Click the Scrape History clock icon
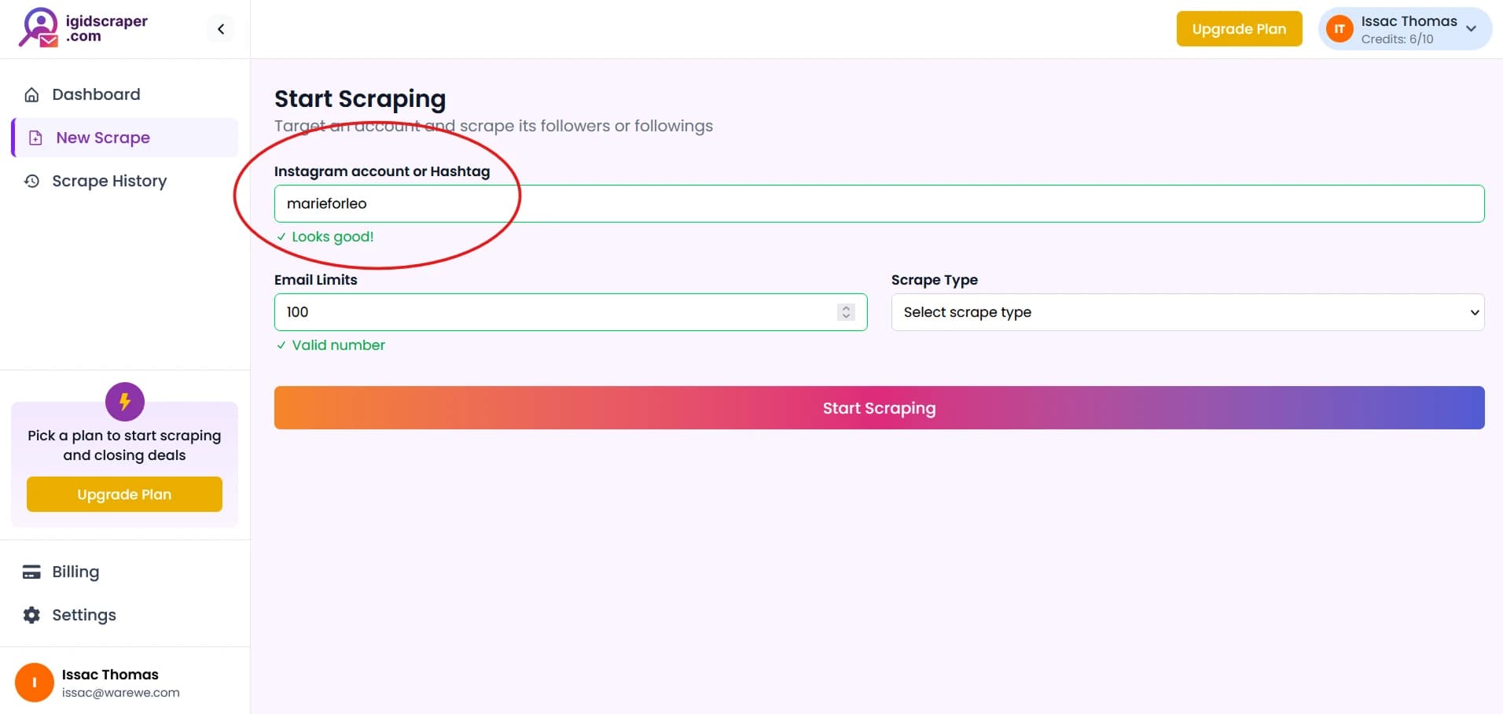The height and width of the screenshot is (714, 1503). tap(31, 182)
